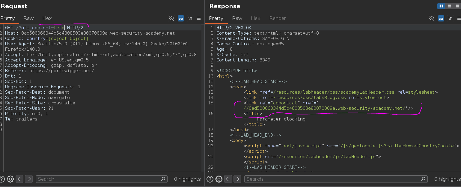The height and width of the screenshot is (187, 461).
Task: Open the Response panel options menu
Action: point(459,18)
